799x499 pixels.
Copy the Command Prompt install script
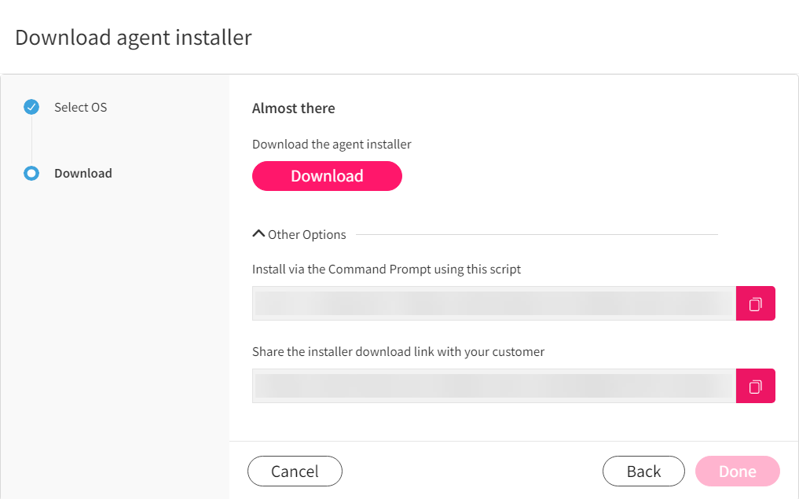click(x=755, y=303)
